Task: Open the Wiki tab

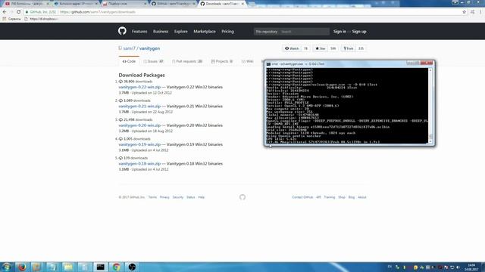Action: (x=248, y=61)
